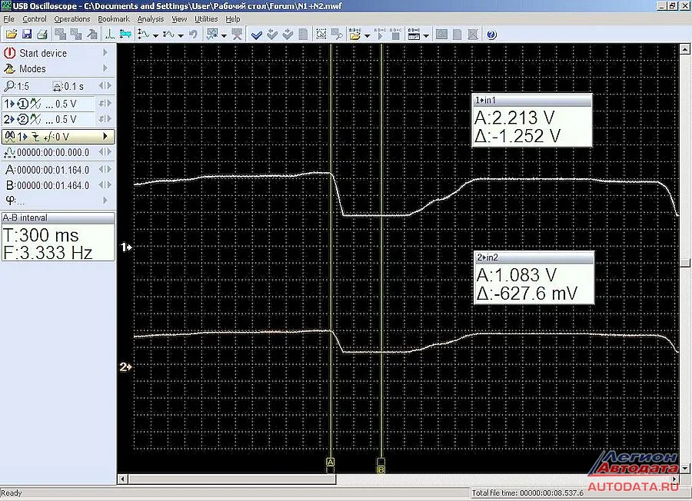Click the teal horizontal ruler tool icon
Screen dimensions: 692x501
pos(125,34)
